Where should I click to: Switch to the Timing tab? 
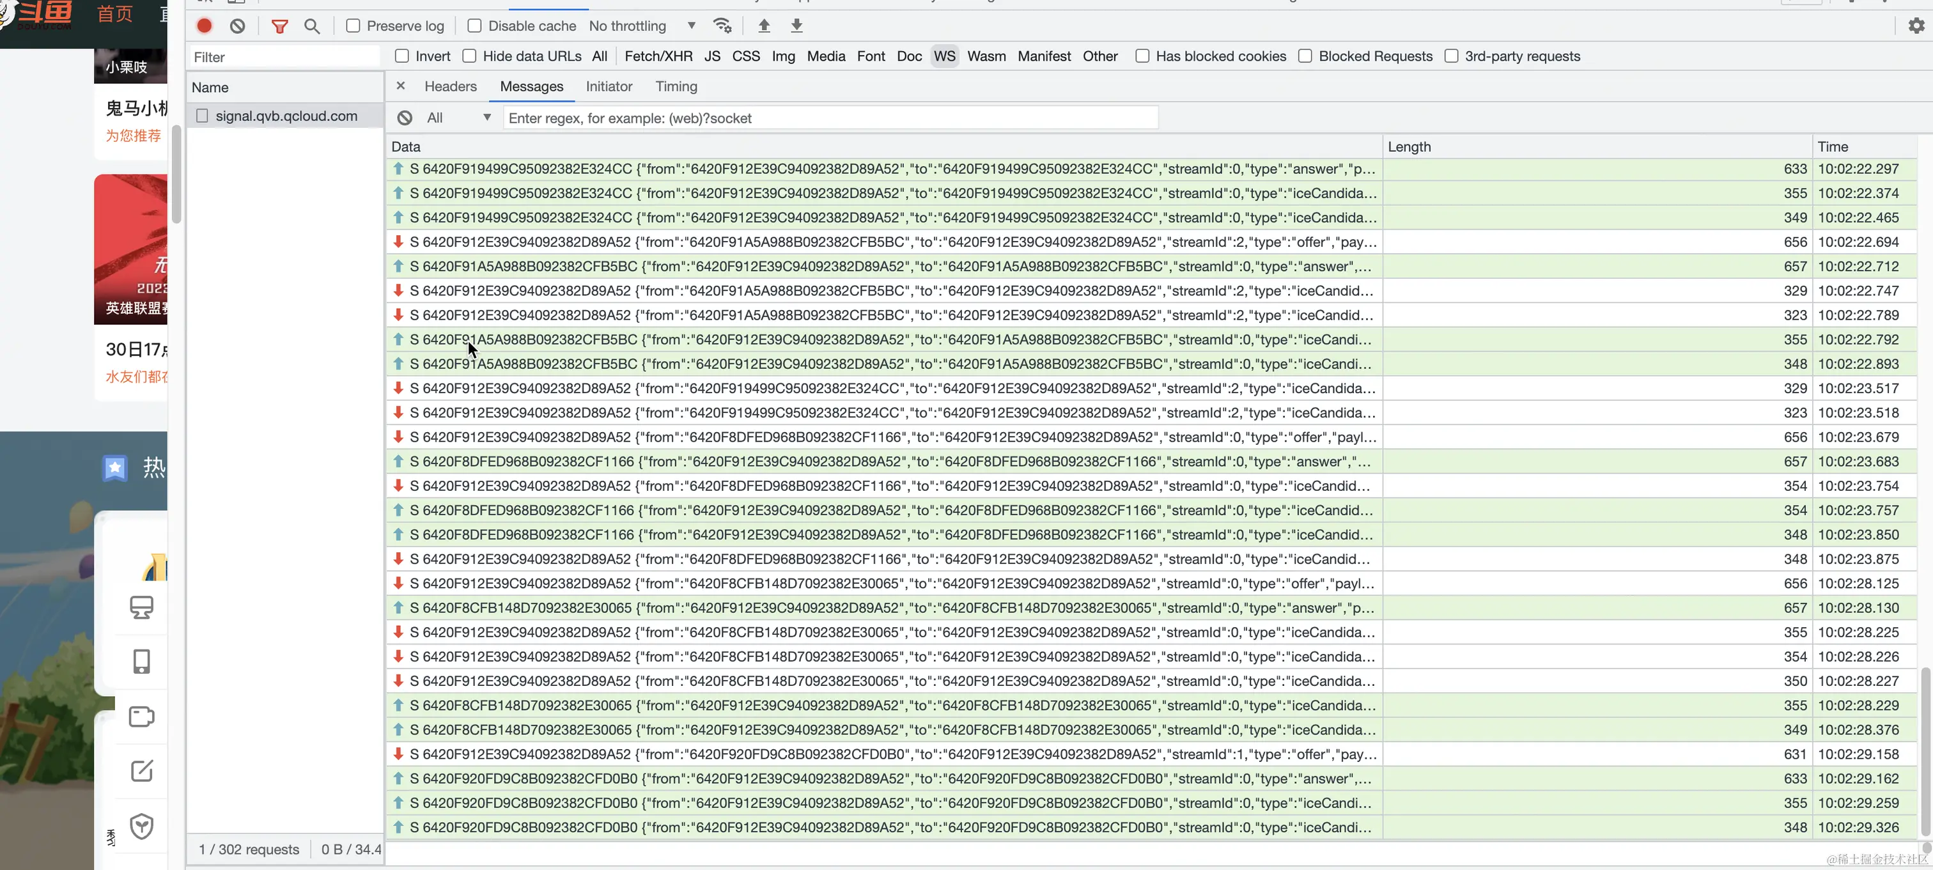(676, 86)
